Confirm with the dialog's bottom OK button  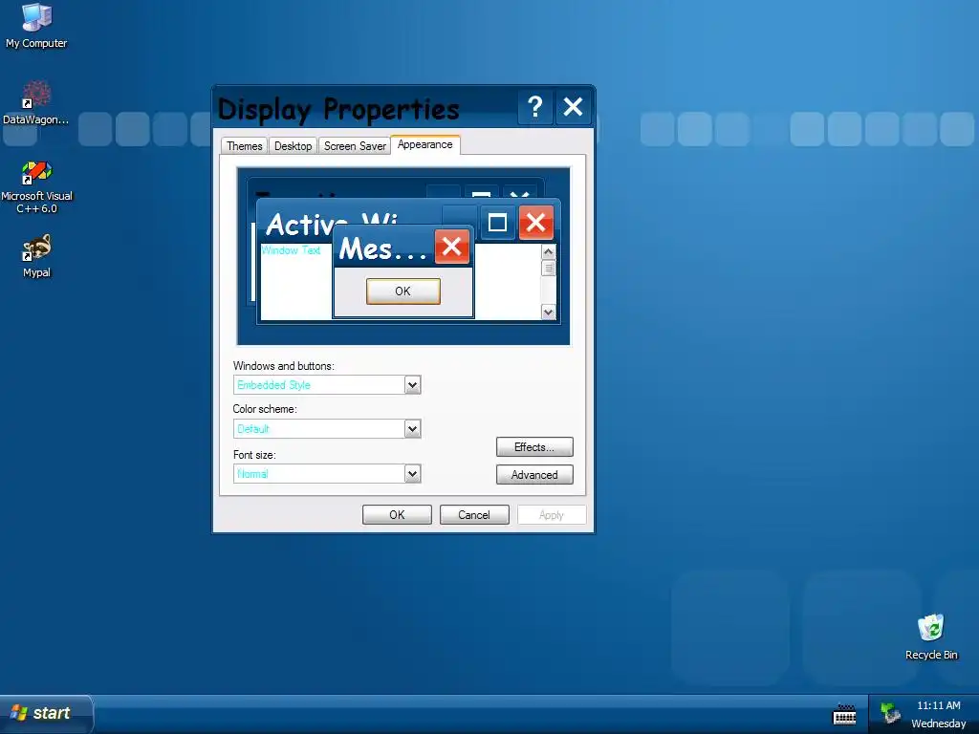tap(397, 515)
